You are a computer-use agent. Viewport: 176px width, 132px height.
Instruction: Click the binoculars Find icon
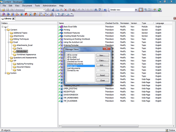point(96,10)
